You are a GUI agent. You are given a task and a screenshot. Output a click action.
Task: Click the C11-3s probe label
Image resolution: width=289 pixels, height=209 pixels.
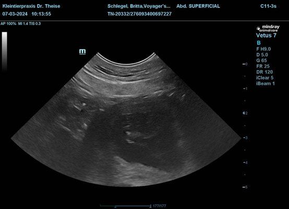pyautogui.click(x=268, y=6)
